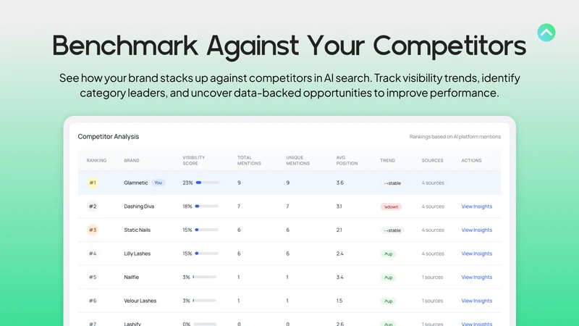Click '4 sources' in the Glamnetic row

click(x=433, y=183)
